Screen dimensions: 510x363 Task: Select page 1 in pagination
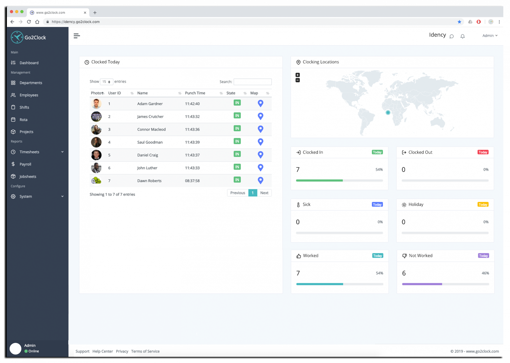(253, 193)
